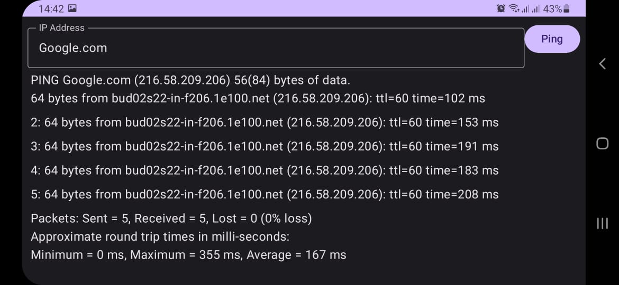619x285 pixels.
Task: Tap the Android home navigation button
Action: point(602,144)
